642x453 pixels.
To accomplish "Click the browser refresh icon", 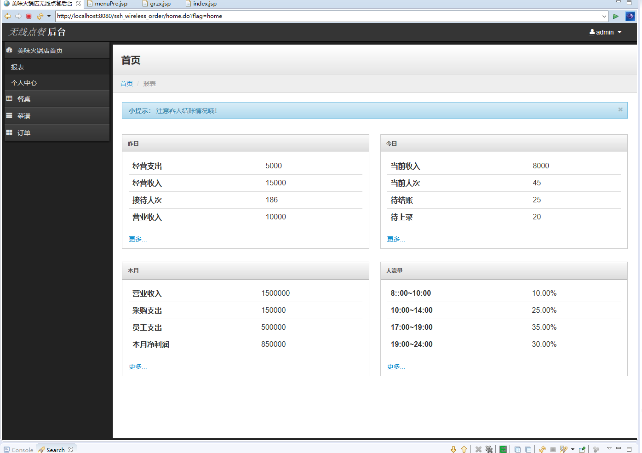I will coord(40,16).
